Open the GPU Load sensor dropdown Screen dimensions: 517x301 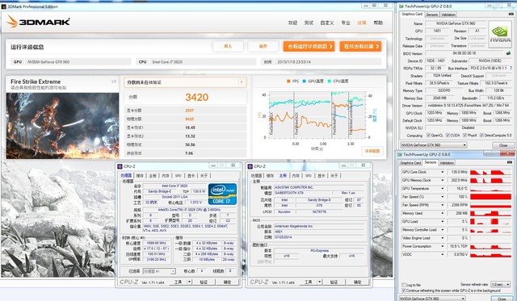pyautogui.click(x=443, y=221)
